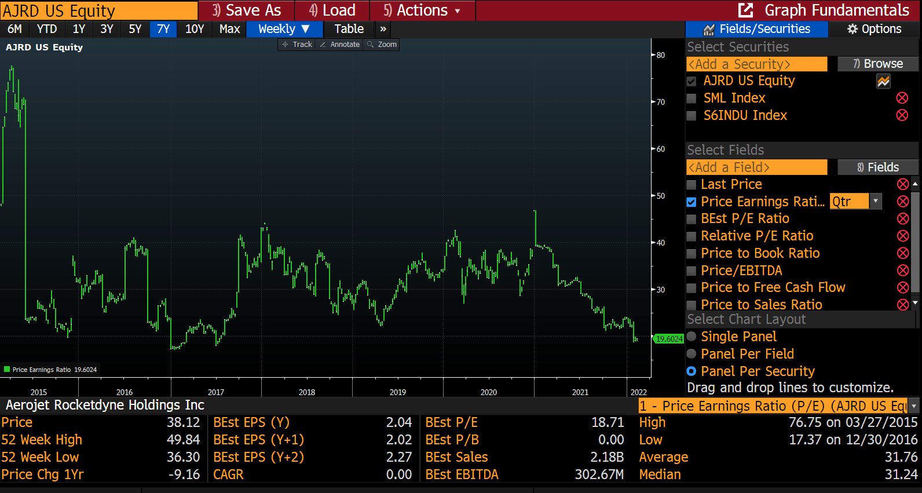This screenshot has width=922, height=493.
Task: Click the Add a Security input
Action: [757, 64]
